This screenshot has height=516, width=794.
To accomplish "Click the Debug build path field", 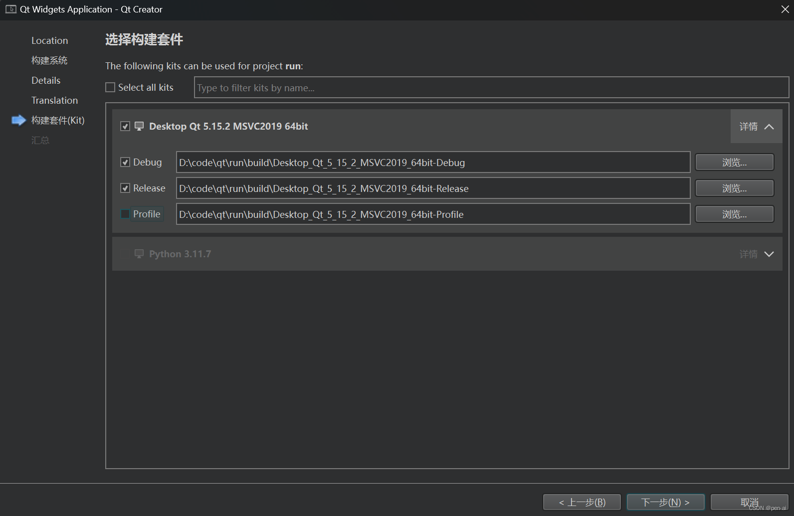I will point(433,163).
